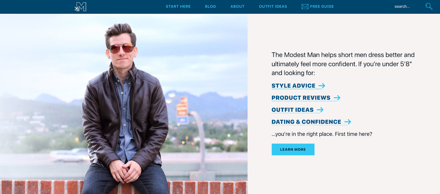The height and width of the screenshot is (194, 440).
Task: Click the hero photo of man in leather jacket
Action: (124, 104)
